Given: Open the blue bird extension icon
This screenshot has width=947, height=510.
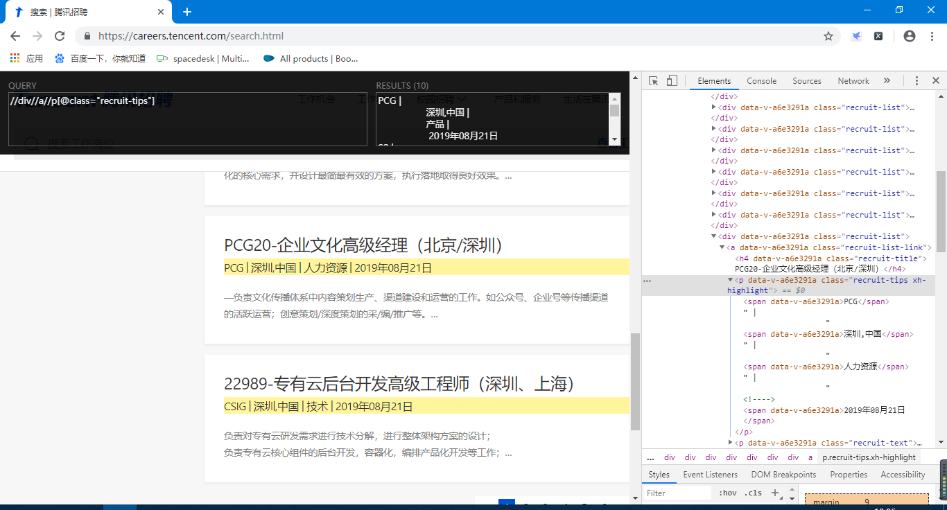Looking at the screenshot, I should point(856,36).
